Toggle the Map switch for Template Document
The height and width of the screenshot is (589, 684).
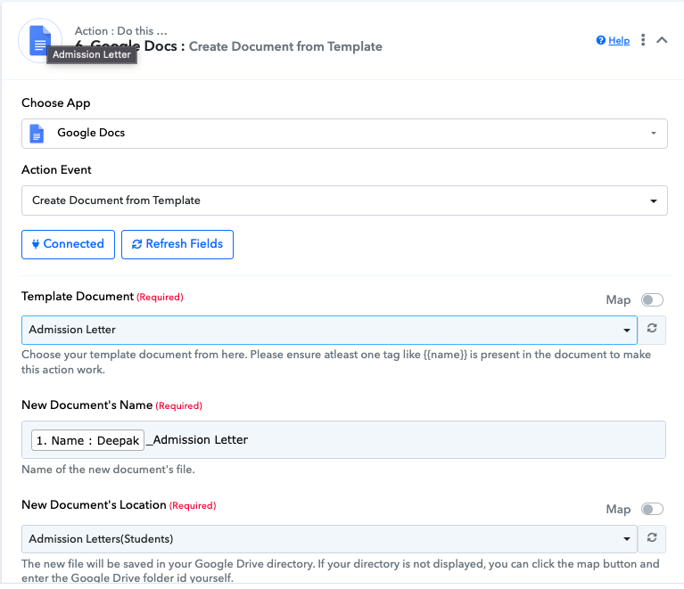tap(652, 300)
